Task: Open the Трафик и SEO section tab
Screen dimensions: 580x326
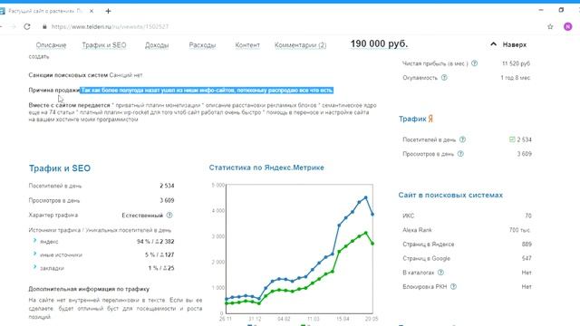Action: pyautogui.click(x=104, y=45)
